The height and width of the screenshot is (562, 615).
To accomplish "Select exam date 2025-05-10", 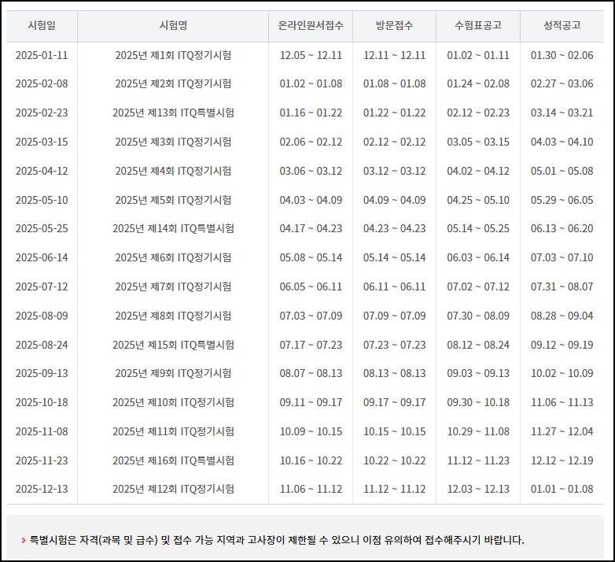I will [x=42, y=200].
